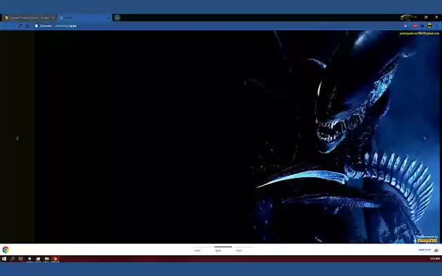Open the Web Store link
This screenshot has height=276, width=442.
coord(425,250)
